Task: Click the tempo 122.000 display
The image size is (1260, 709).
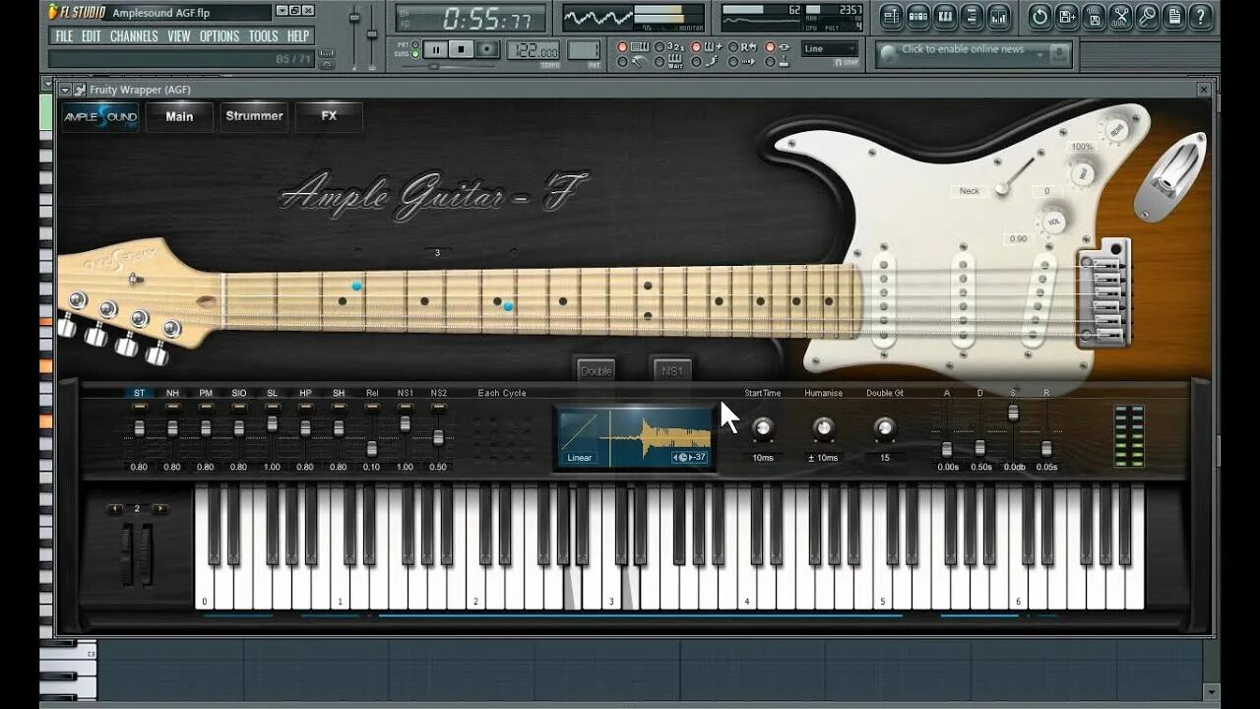Action: click(534, 50)
